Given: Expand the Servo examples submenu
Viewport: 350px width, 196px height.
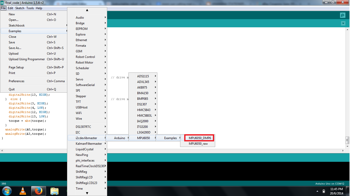Looking at the screenshot, I should (x=87, y=79).
